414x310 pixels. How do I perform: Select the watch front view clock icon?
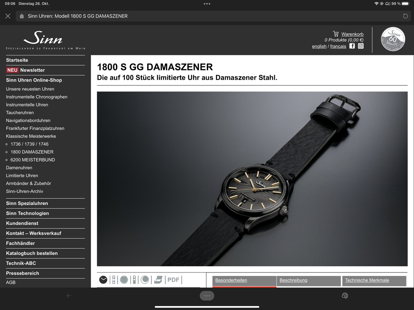coord(103,280)
